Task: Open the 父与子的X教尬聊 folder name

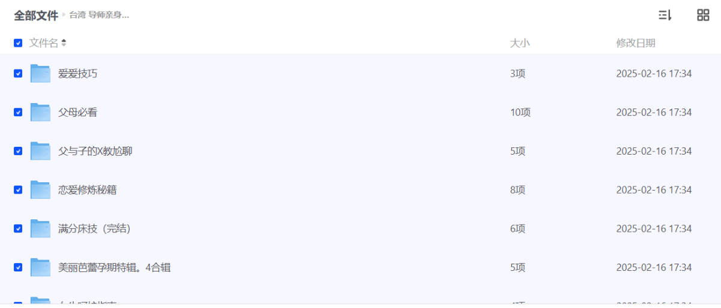Action: click(95, 151)
